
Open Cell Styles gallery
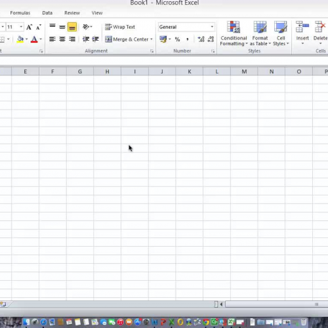click(x=281, y=33)
